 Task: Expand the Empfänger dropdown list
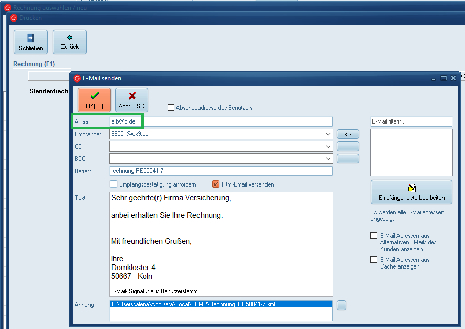tap(327, 134)
